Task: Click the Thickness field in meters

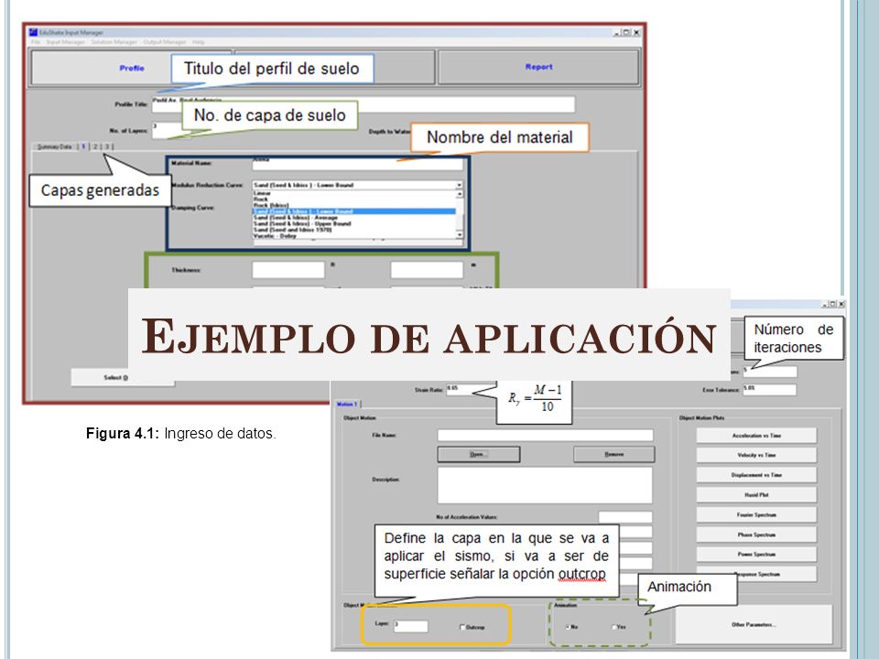Action: point(427,270)
